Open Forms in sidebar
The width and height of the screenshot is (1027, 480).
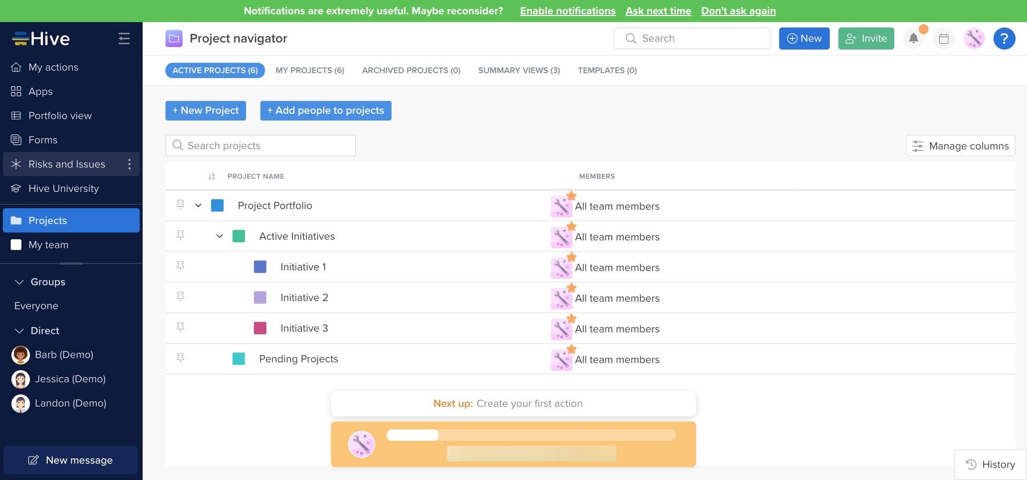71,140
